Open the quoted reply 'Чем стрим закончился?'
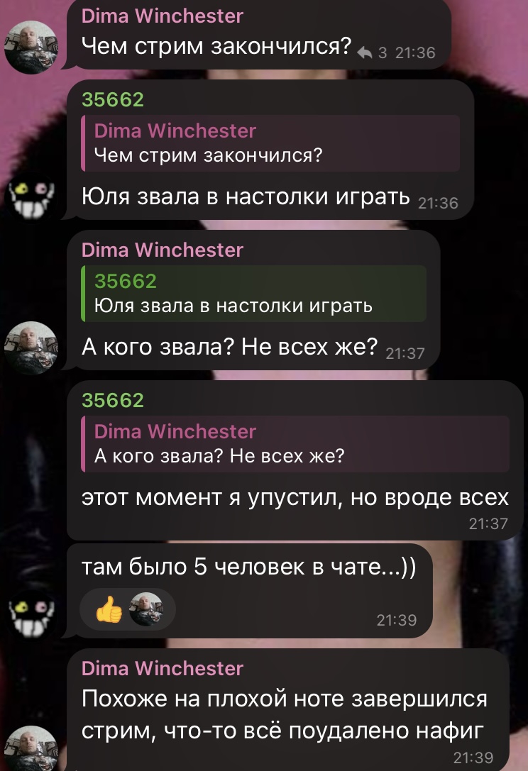 [270, 143]
